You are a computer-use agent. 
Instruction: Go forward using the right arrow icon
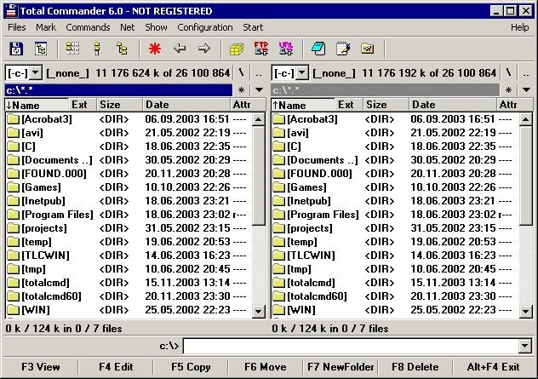tap(204, 49)
